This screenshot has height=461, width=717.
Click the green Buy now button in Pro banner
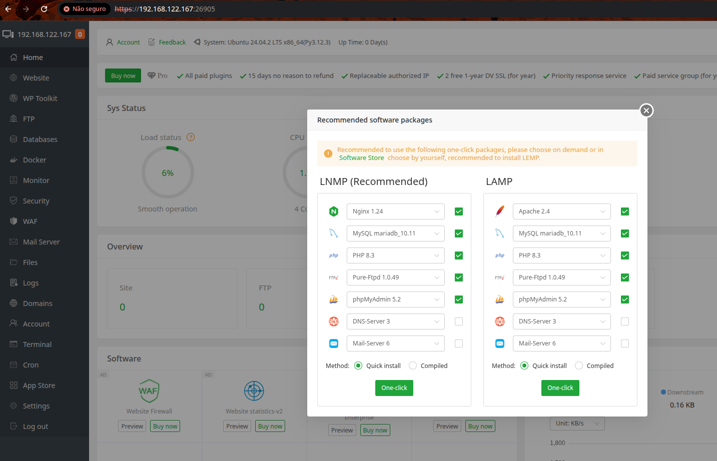point(123,75)
